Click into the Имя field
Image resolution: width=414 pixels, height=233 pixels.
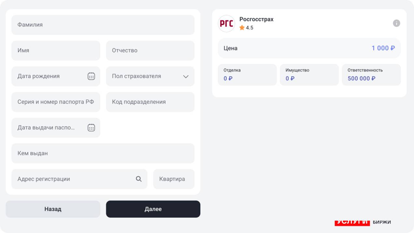[x=56, y=50]
